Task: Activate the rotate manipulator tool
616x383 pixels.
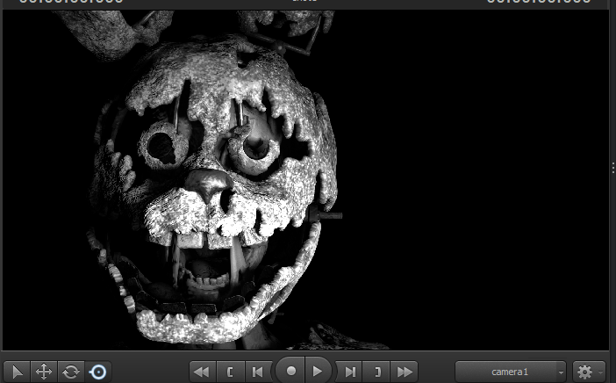Action: pyautogui.click(x=71, y=372)
